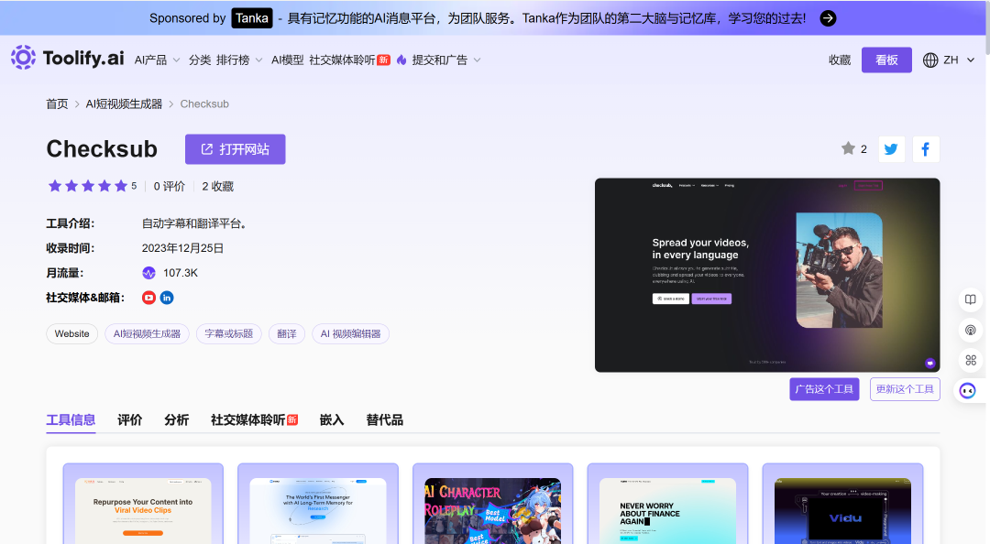Switch to the 分析 tab

176,420
